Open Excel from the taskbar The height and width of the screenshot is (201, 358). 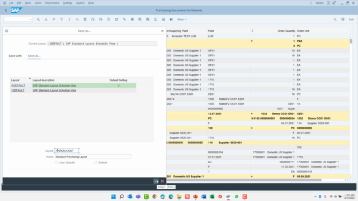[212, 197]
